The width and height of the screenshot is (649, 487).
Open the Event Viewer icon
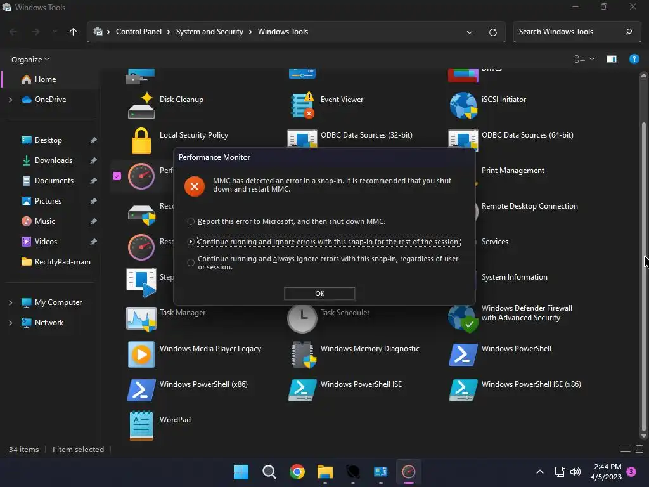click(x=302, y=105)
